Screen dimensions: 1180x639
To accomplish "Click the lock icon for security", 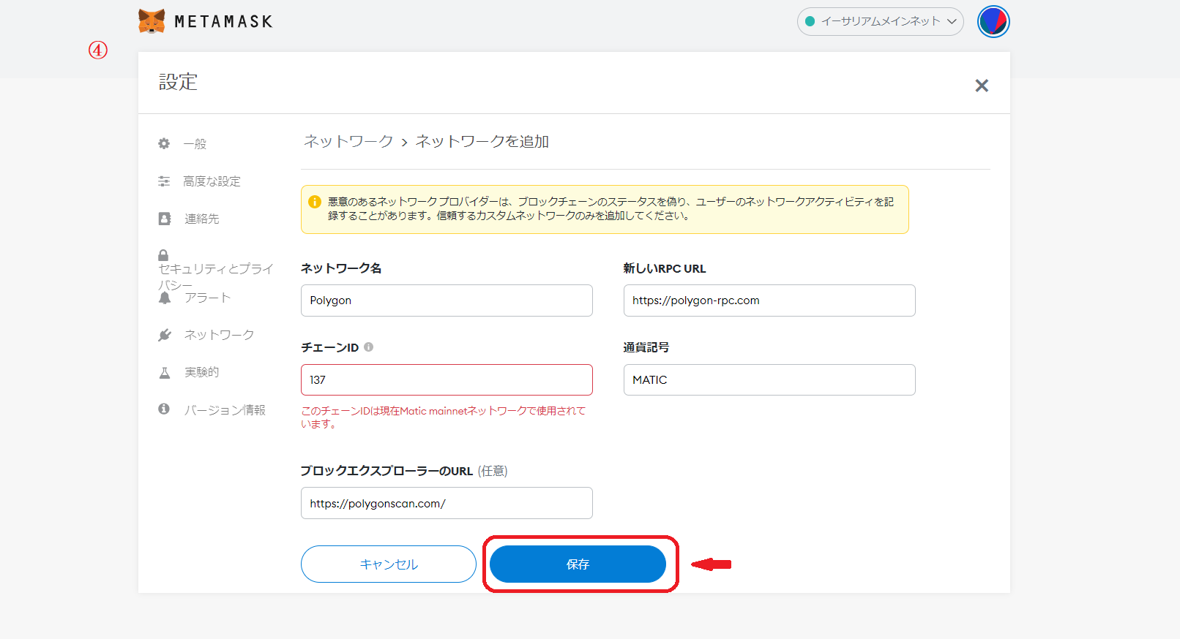I will 163,255.
